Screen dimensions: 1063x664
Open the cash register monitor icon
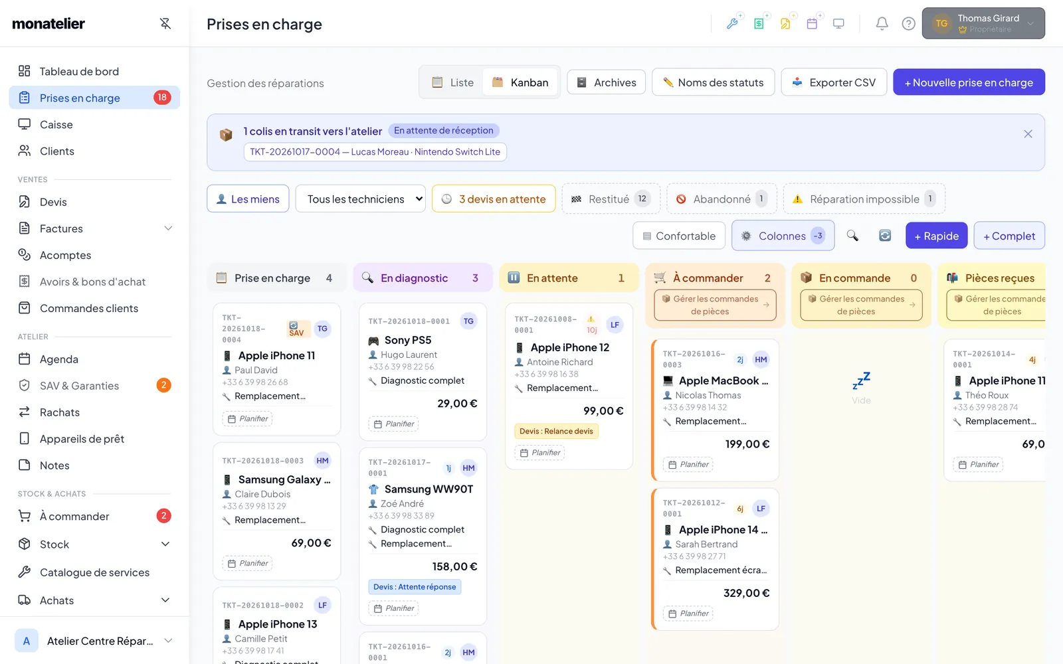click(838, 24)
